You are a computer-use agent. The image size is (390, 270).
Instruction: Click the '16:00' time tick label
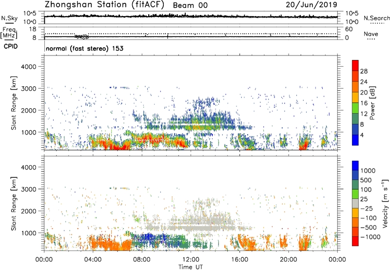pos(240,260)
